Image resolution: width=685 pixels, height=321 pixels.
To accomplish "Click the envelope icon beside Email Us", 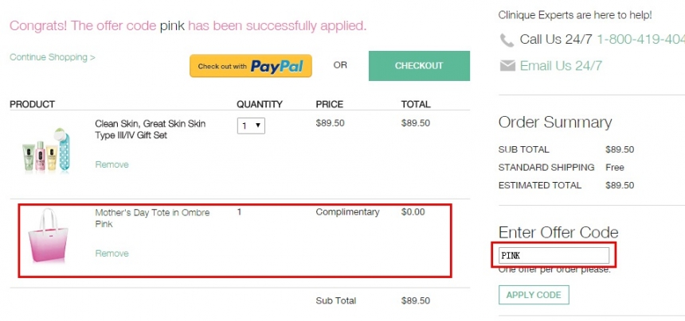I will point(507,66).
